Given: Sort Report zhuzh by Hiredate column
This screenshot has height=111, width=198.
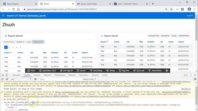Looking at the screenshot, I should [x=151, y=42].
